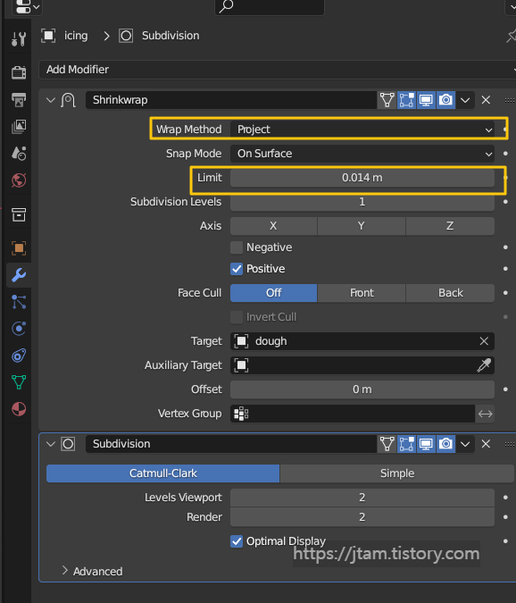Click the icing object breadcrumb

pos(64,36)
